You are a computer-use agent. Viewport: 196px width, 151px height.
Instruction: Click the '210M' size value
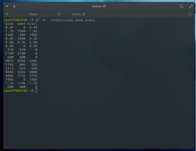(9, 53)
